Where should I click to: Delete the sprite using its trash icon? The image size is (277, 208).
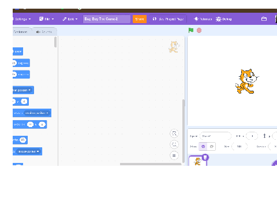[205, 157]
